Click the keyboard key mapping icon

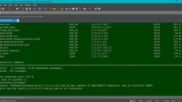(x=67, y=9)
